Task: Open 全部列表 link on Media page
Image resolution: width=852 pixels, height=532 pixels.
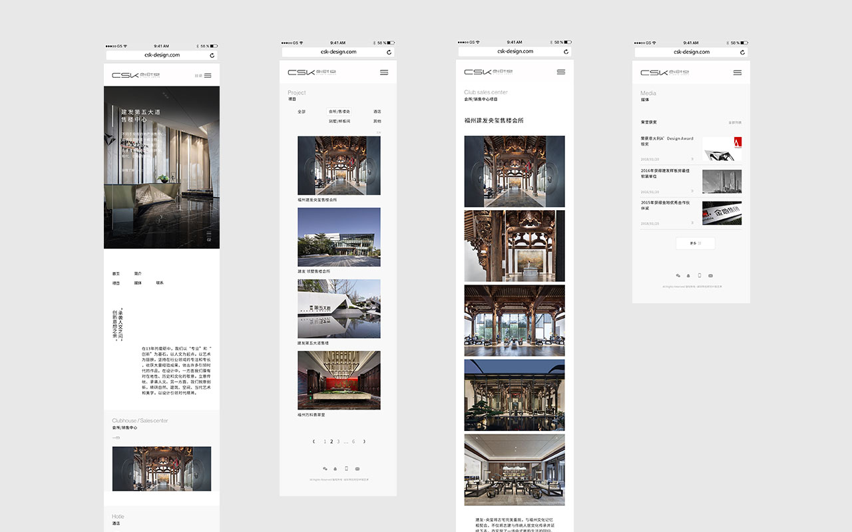Action: coord(735,122)
